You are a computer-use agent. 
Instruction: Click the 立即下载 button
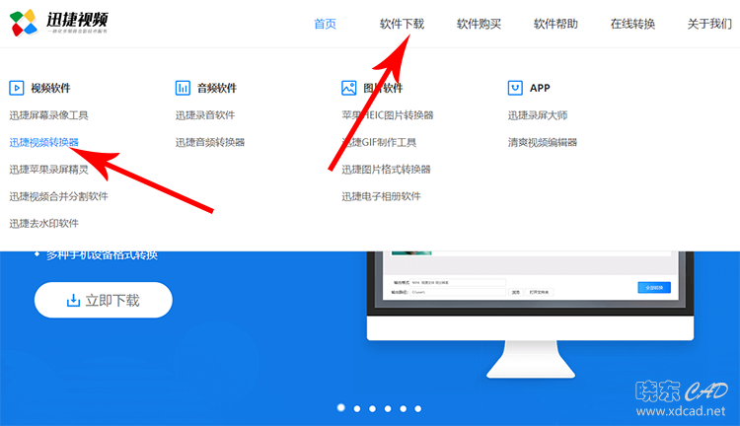(104, 300)
